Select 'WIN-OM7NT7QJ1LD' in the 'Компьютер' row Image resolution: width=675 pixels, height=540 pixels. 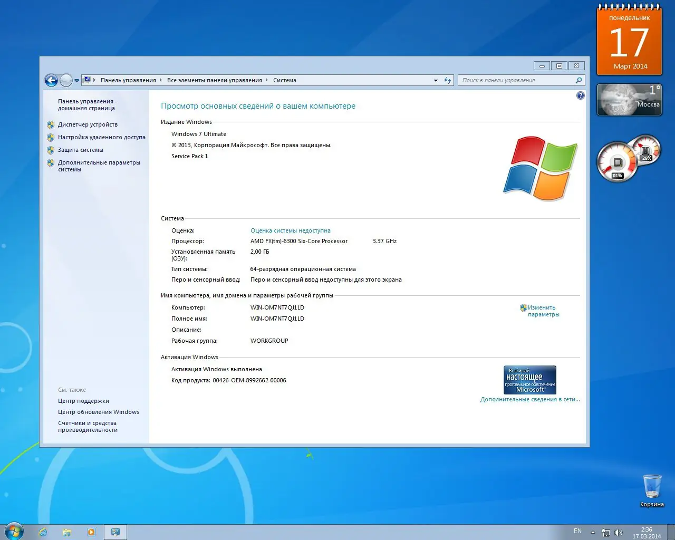pyautogui.click(x=277, y=307)
